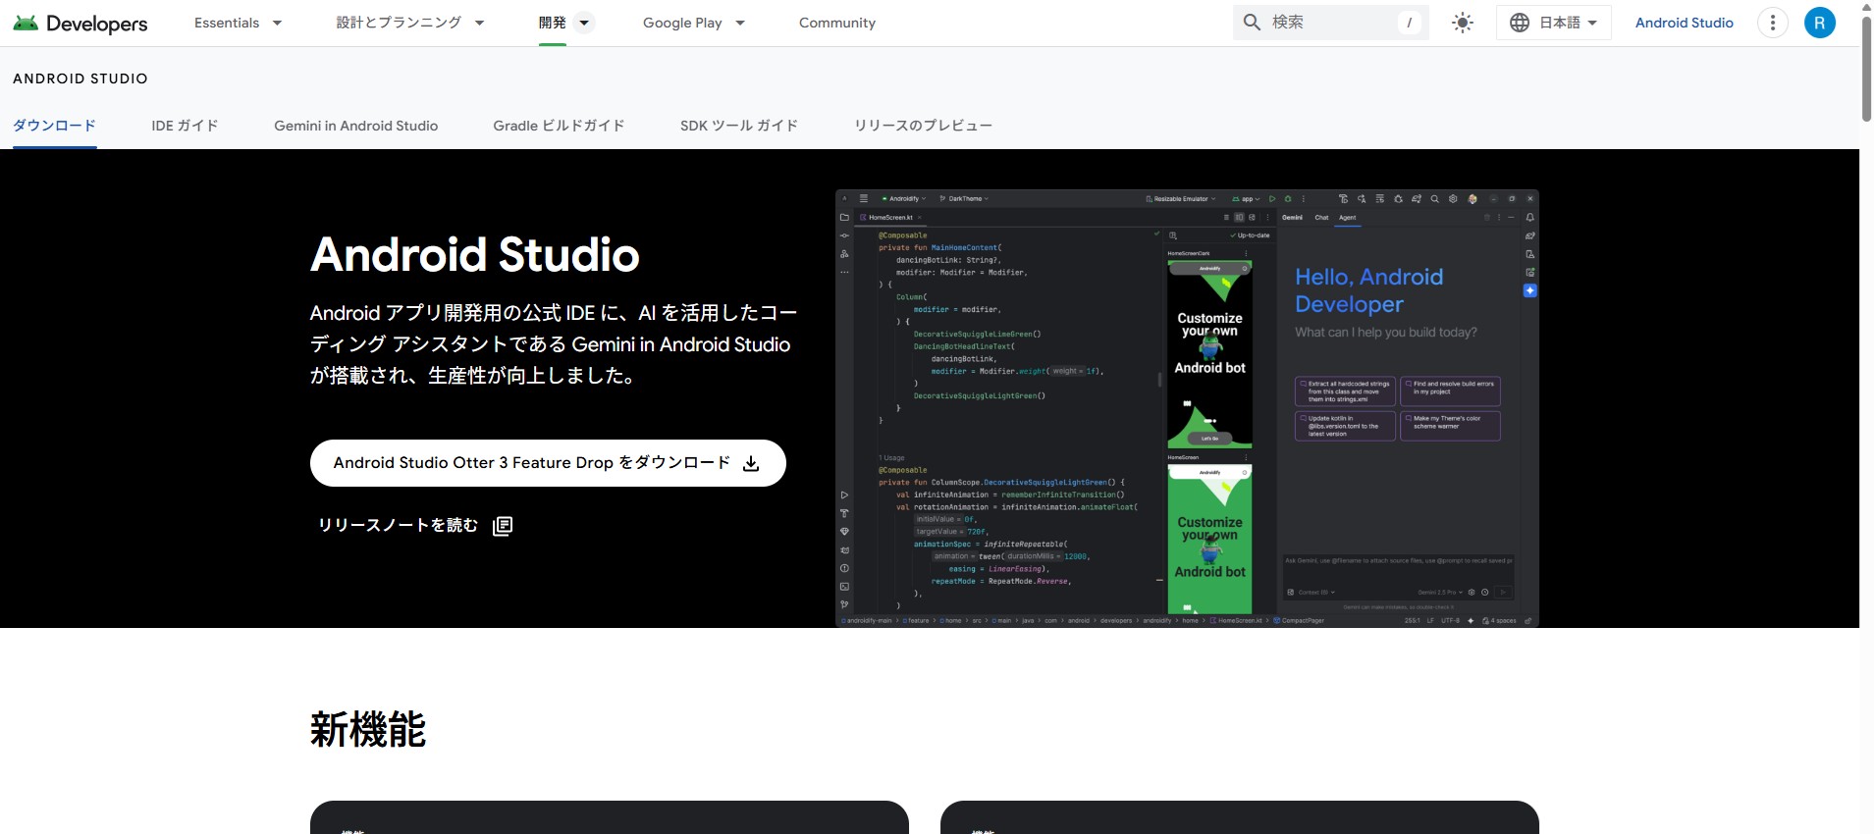Toggle the sun-icon site theme button
Screen dimensions: 1874x834
click(x=1463, y=23)
